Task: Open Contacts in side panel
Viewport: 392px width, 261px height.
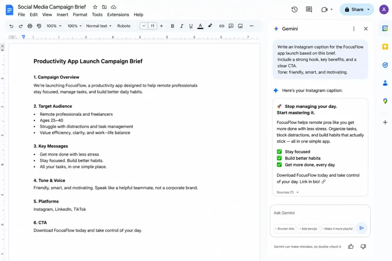Action: click(385, 83)
